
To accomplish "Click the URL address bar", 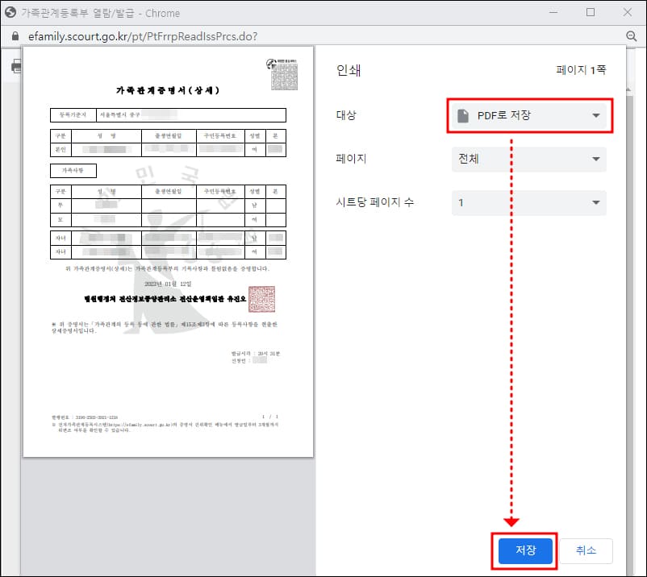I will [x=242, y=35].
